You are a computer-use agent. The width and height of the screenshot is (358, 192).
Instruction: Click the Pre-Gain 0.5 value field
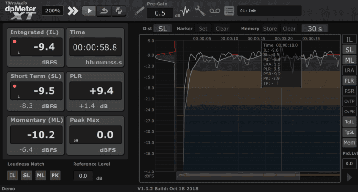(160, 13)
